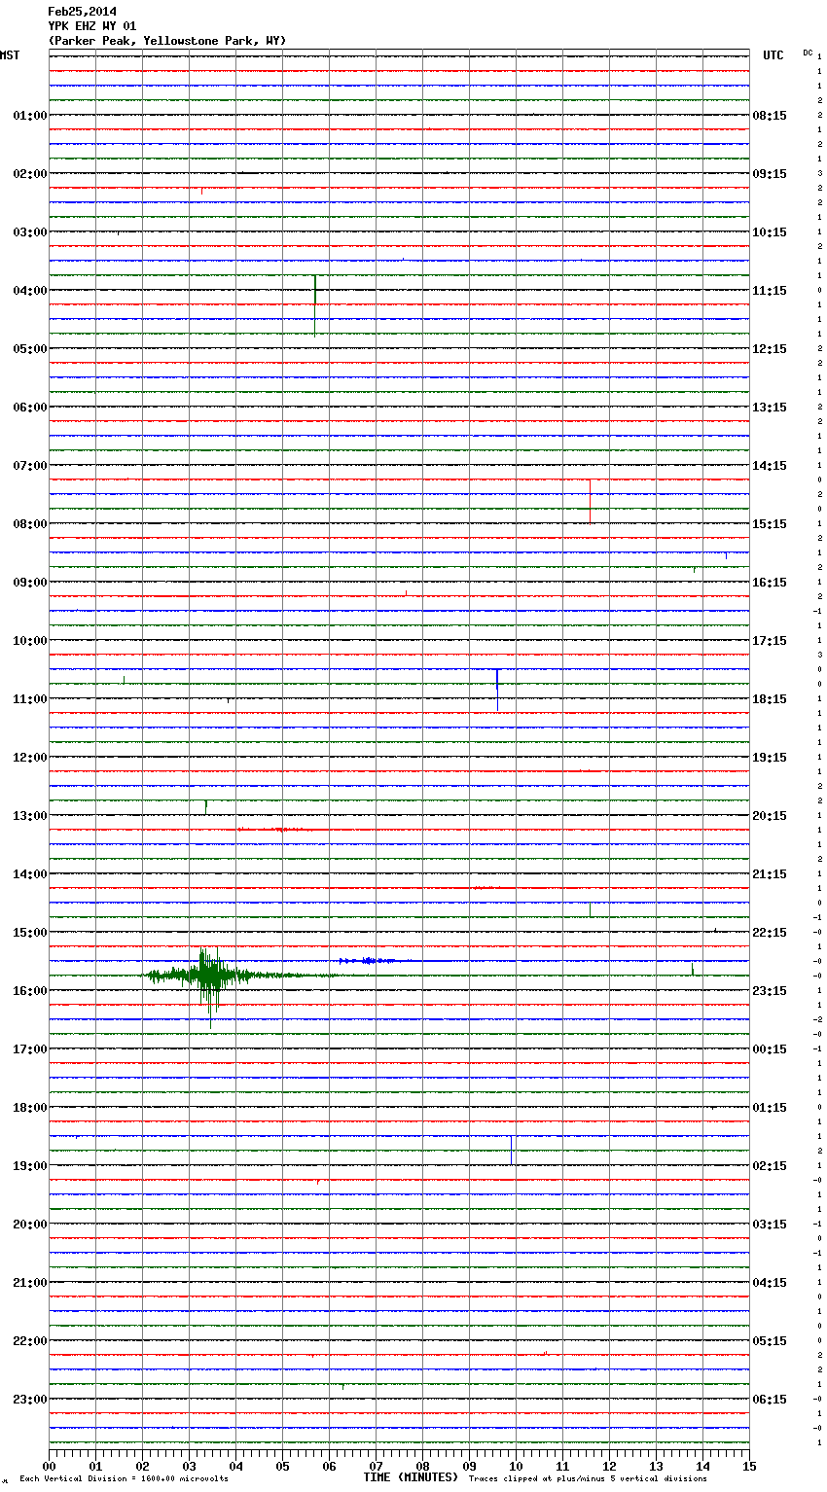The width and height of the screenshot is (827, 1492).
Task: Click the 11:15 UTC time label
Action: 770,291
